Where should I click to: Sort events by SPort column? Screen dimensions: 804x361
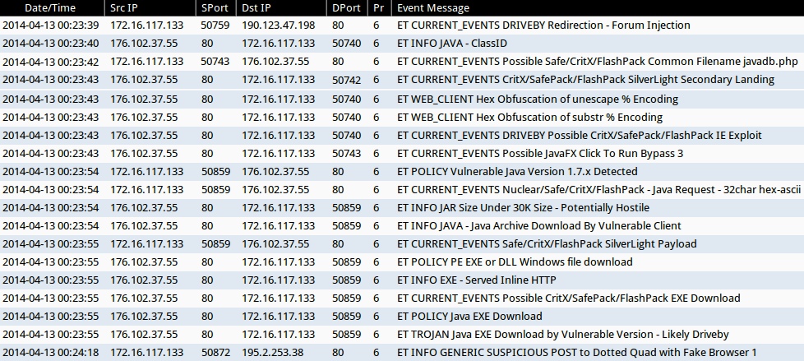pos(215,7)
